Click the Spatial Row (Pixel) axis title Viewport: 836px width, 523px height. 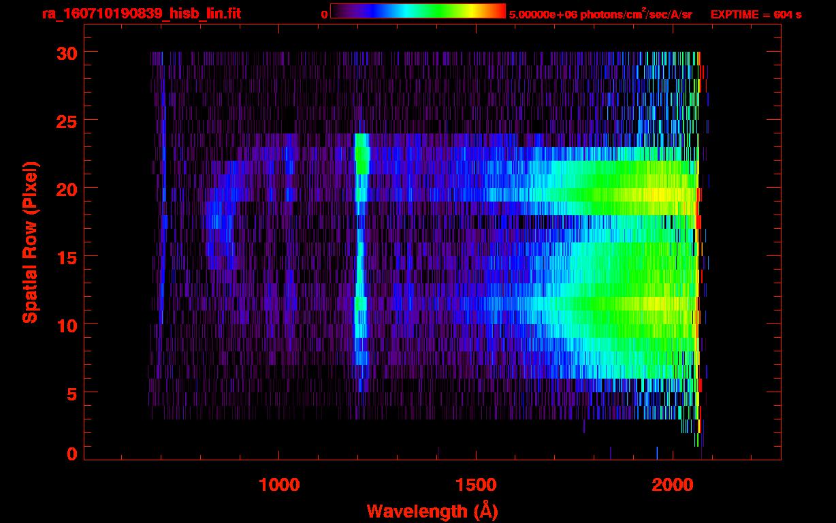[29, 242]
